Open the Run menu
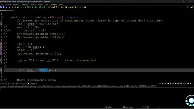This screenshot has width=194, height=109. click(47, 4)
